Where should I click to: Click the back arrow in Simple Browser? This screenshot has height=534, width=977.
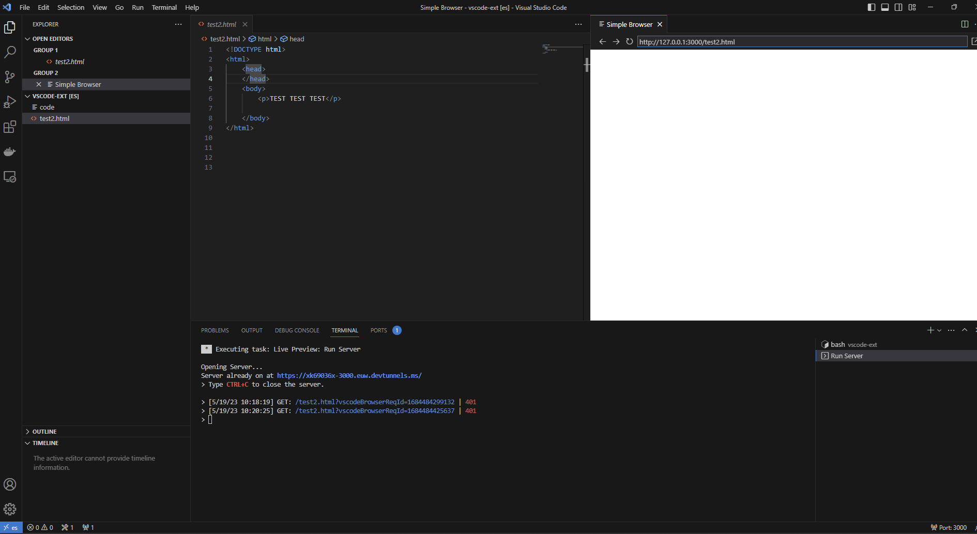(x=602, y=41)
